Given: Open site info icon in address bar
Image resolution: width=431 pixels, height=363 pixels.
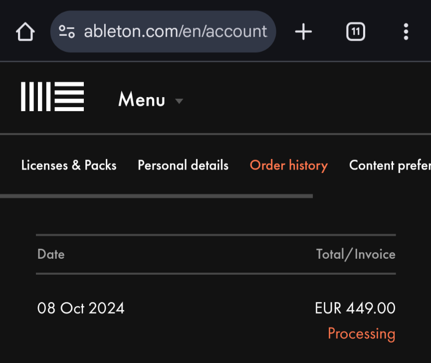Looking at the screenshot, I should 67,32.
